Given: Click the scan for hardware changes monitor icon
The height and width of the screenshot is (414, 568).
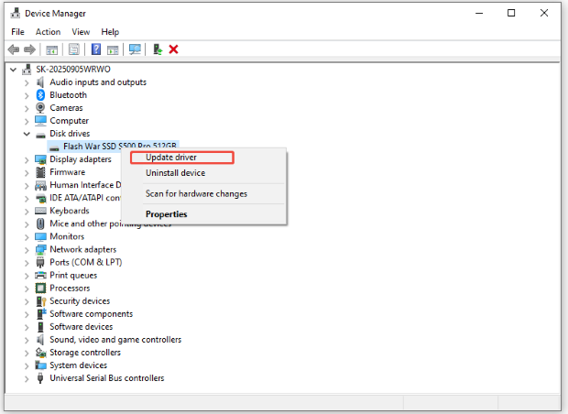Looking at the screenshot, I should tap(135, 49).
